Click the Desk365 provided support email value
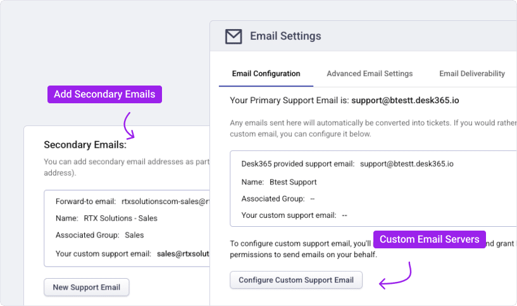 [x=406, y=163]
